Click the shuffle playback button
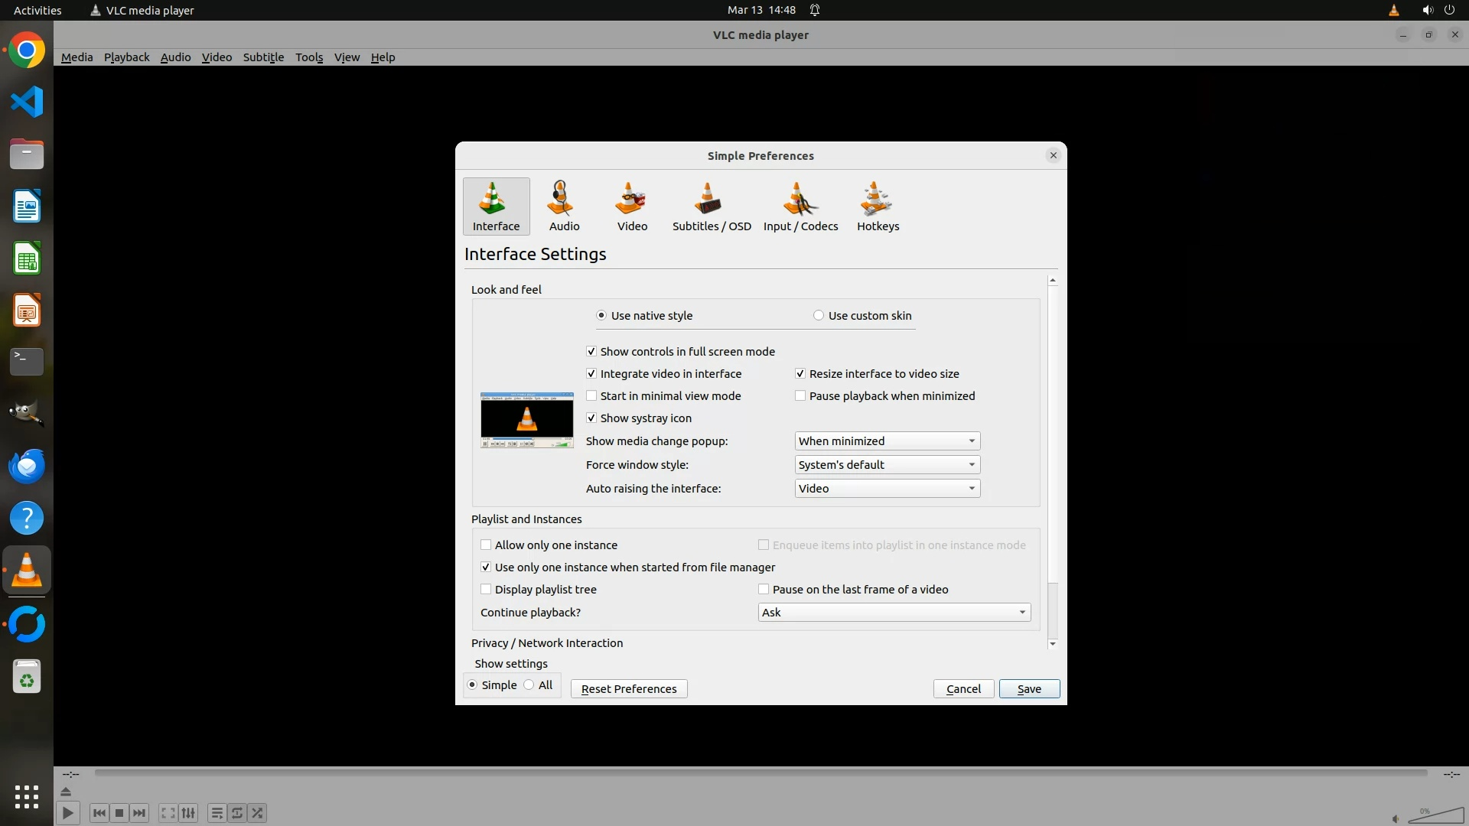 258,813
